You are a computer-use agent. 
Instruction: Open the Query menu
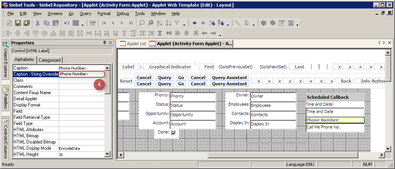coord(85,14)
